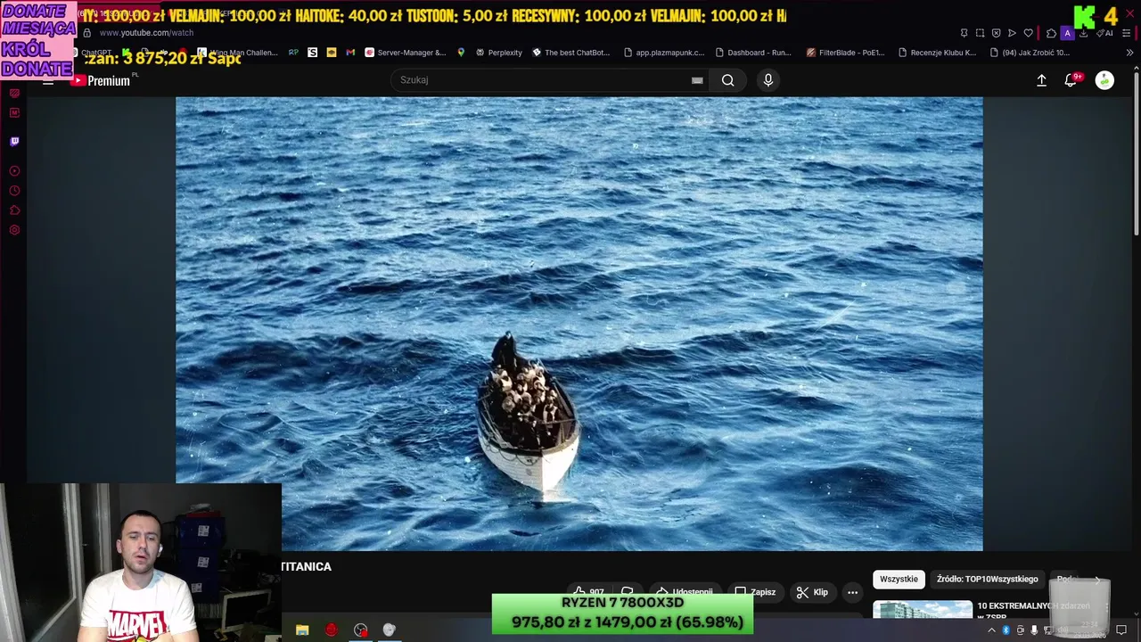Open the Windows action center notifications
1141x642 pixels.
click(1121, 630)
